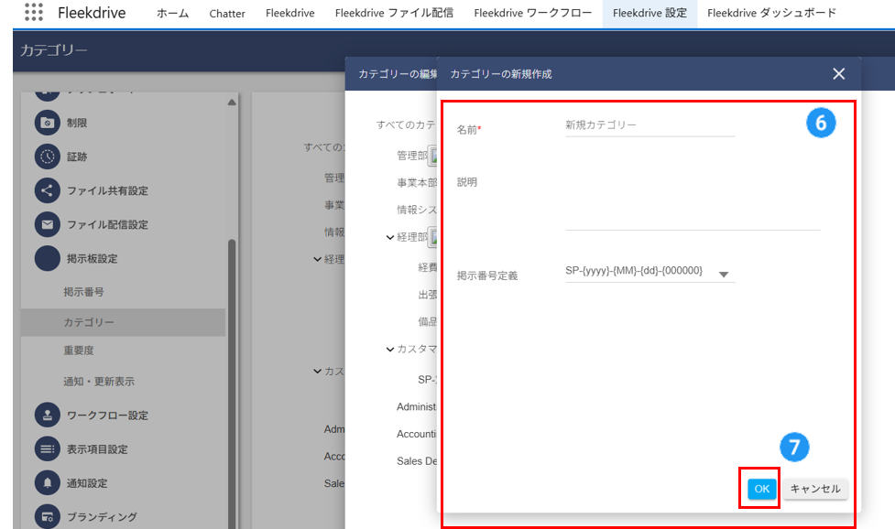Open 通知・更新表示 in the sidebar
The width and height of the screenshot is (895, 529).
point(99,382)
